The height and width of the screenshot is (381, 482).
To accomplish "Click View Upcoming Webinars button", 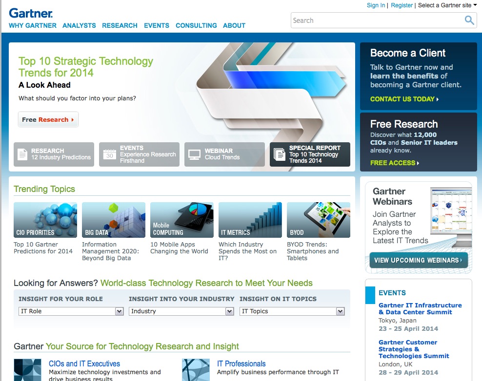I will tap(418, 260).
